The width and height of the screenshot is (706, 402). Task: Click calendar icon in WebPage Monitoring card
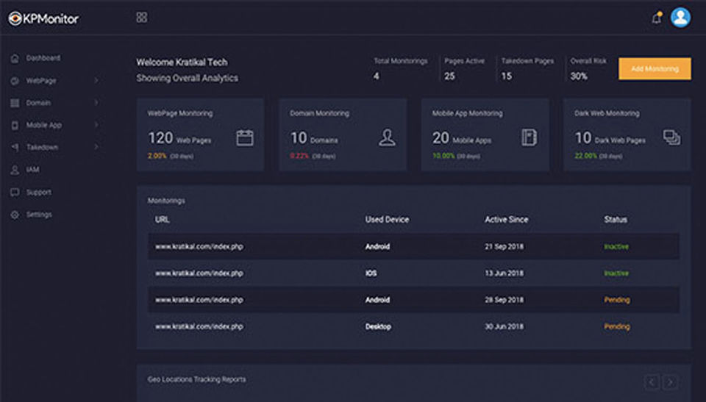tap(245, 137)
